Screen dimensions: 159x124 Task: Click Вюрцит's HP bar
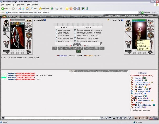point(17,20)
